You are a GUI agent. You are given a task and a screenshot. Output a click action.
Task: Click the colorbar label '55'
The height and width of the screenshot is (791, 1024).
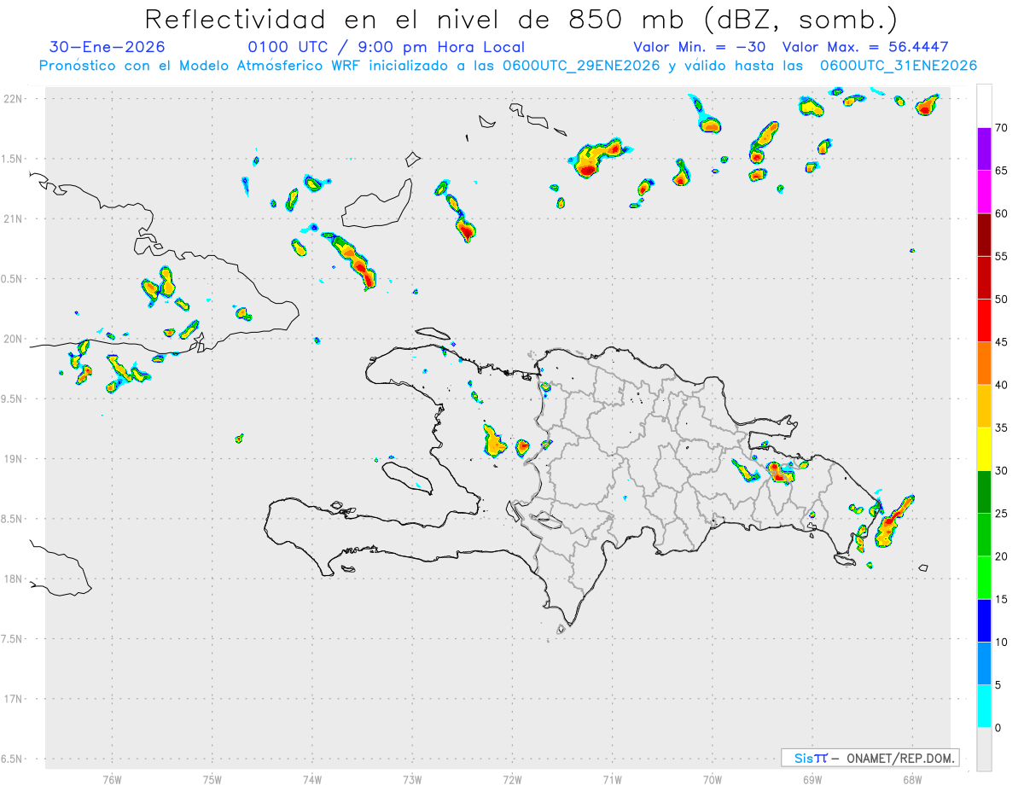[x=1002, y=256]
